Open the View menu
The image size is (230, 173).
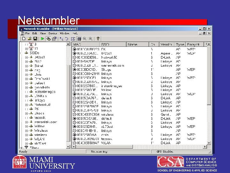click(43, 33)
